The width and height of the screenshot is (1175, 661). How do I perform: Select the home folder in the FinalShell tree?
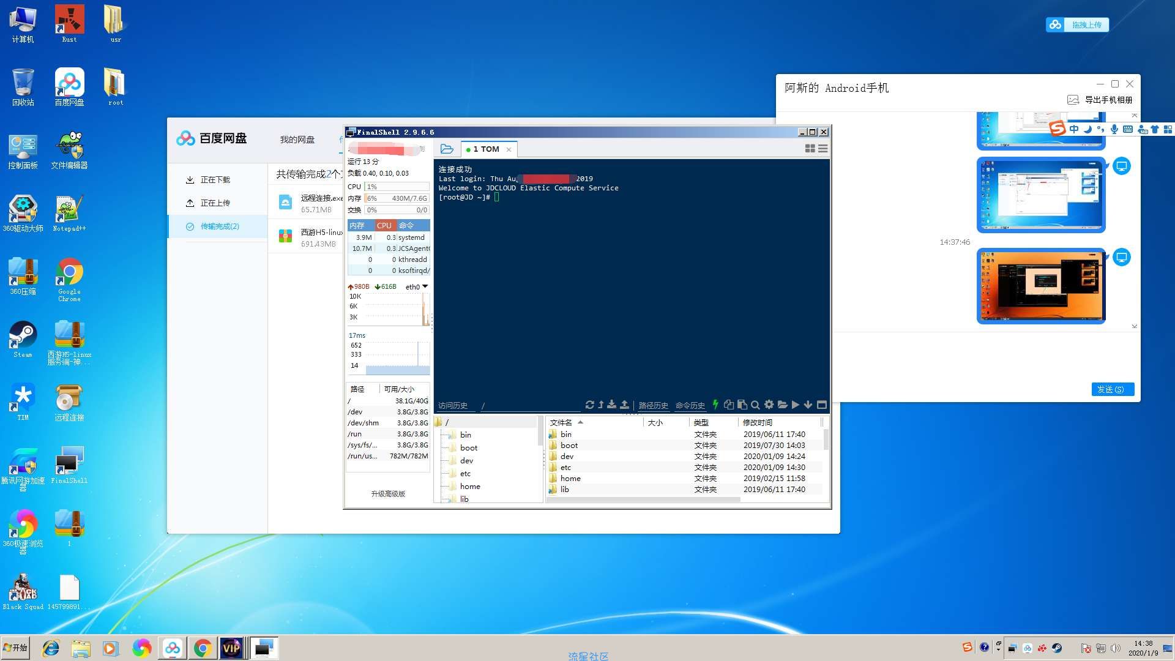[x=470, y=487]
